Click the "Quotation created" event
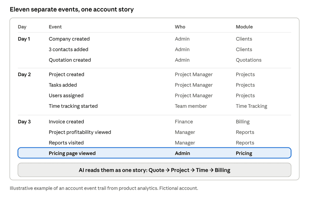This screenshot has width=309, height=199. click(70, 60)
